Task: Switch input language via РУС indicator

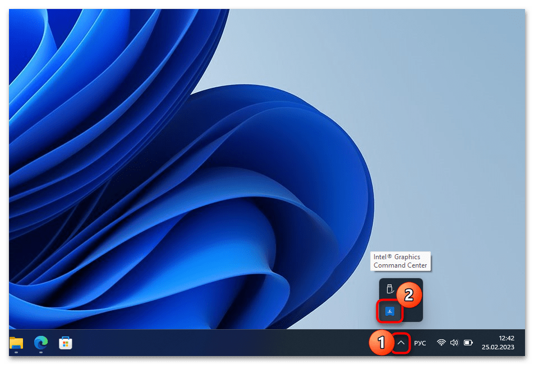Action: [420, 343]
